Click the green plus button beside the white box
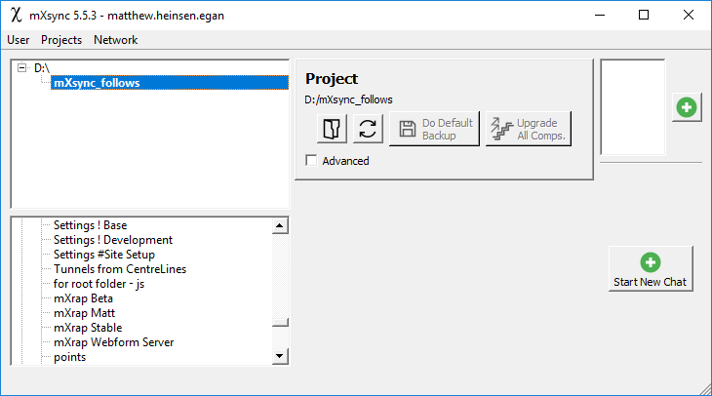712x396 pixels. point(687,107)
